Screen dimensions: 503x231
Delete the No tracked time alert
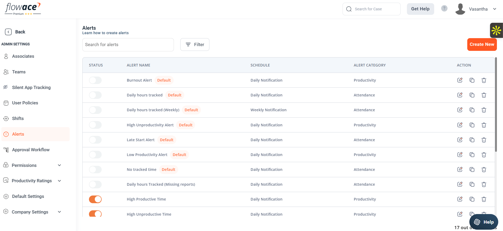pos(484,170)
